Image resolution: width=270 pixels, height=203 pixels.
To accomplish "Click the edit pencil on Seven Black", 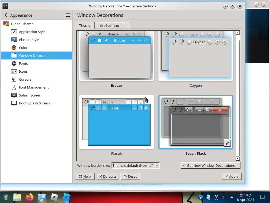I will (x=227, y=143).
